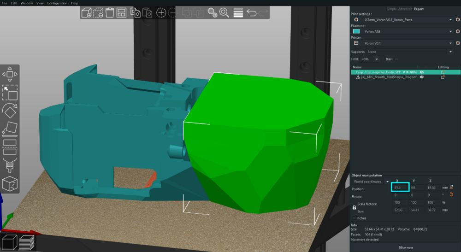Select the Rotate tool in left toolbar
Viewport: 461px width, 252px height.
click(10, 111)
